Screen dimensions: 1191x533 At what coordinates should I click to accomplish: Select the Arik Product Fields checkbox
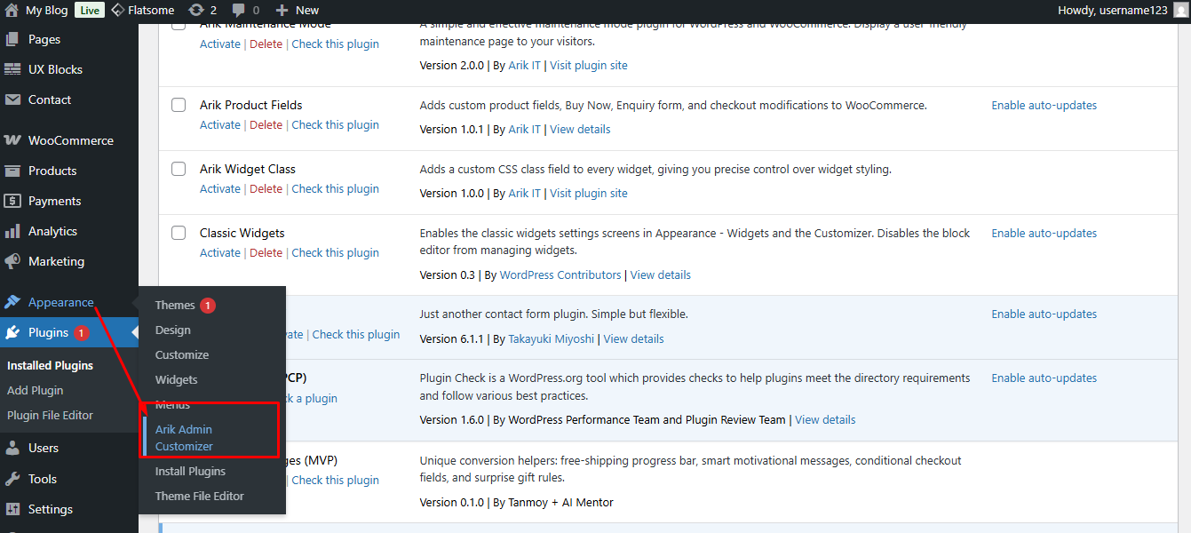tap(179, 105)
